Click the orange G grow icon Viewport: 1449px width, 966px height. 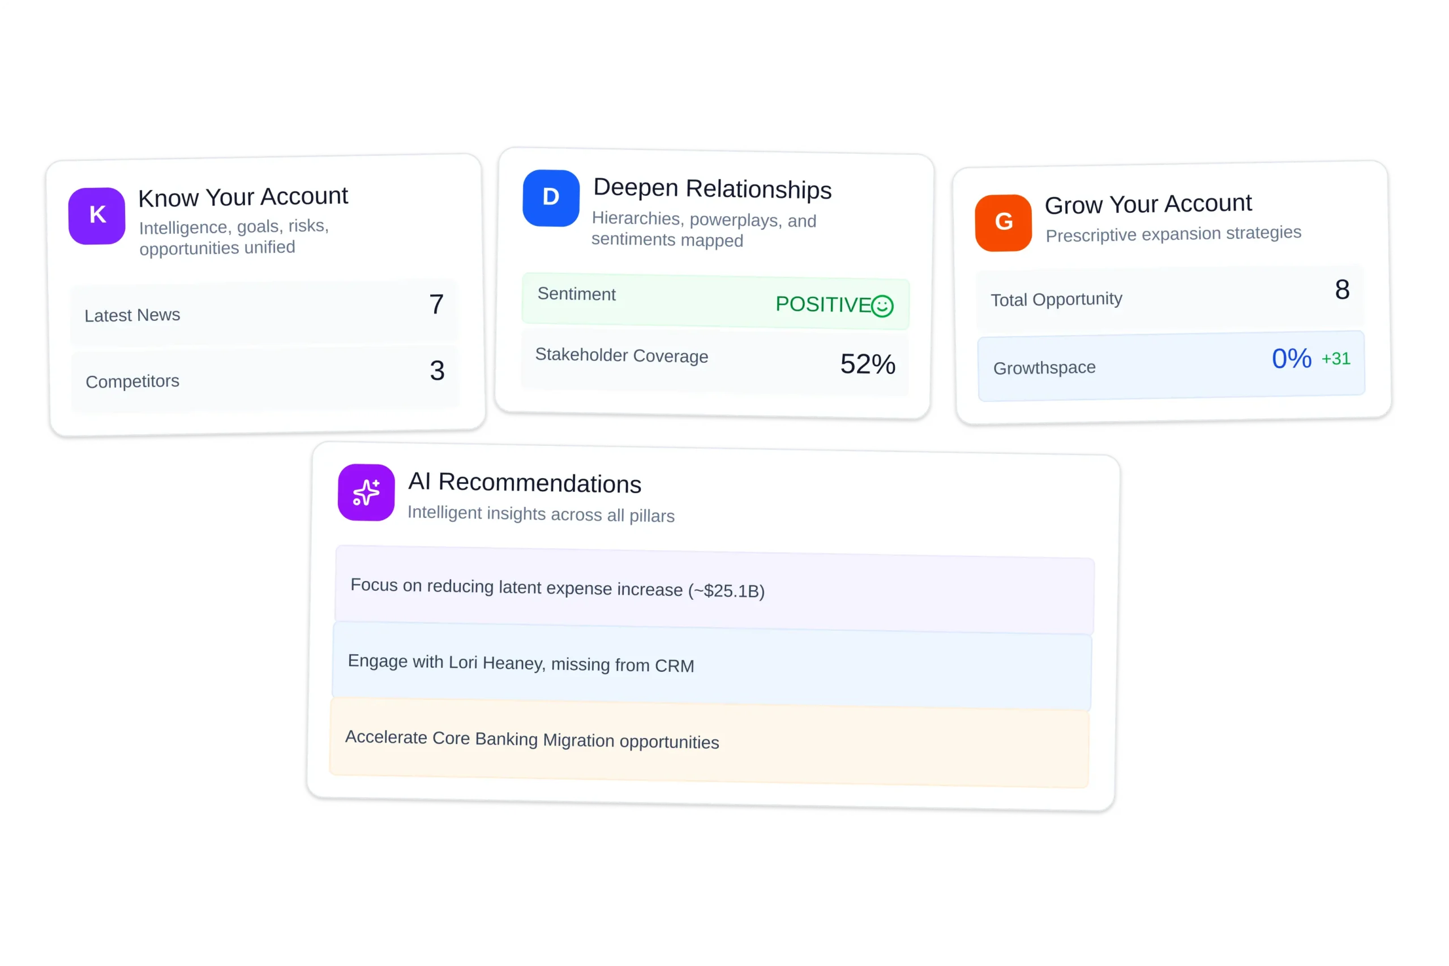coord(1003,222)
